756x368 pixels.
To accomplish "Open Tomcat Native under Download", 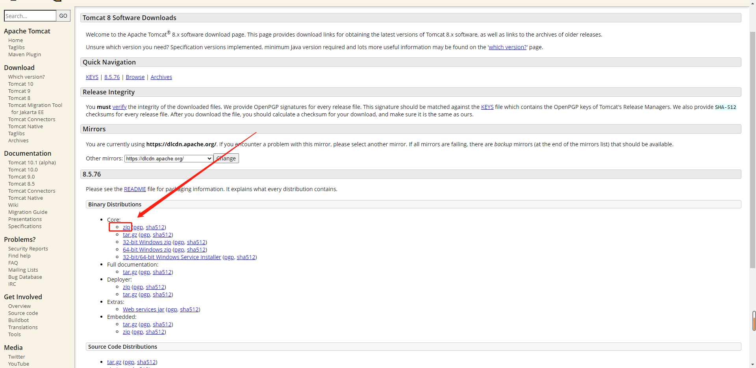I will pos(26,127).
